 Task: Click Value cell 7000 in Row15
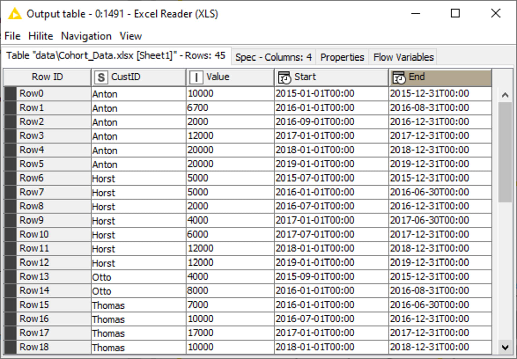click(x=230, y=305)
